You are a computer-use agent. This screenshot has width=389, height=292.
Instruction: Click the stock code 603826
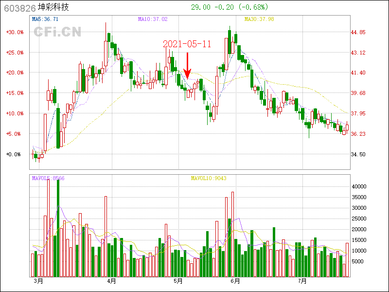coord(20,8)
